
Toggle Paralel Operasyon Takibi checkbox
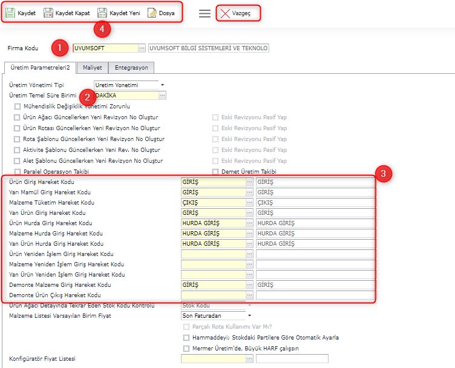(x=17, y=172)
